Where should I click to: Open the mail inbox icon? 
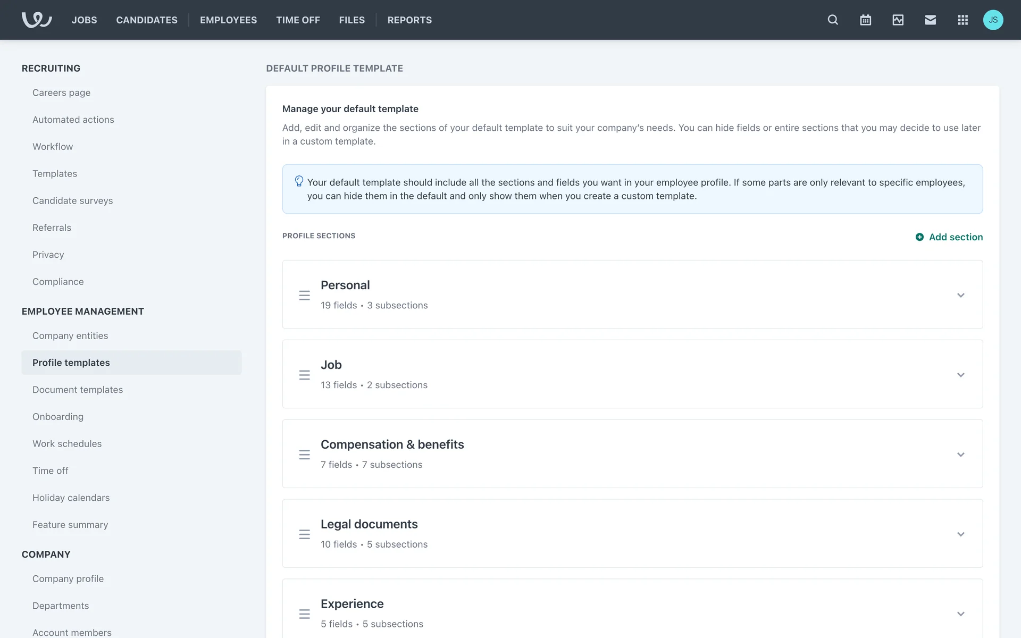[x=930, y=20]
